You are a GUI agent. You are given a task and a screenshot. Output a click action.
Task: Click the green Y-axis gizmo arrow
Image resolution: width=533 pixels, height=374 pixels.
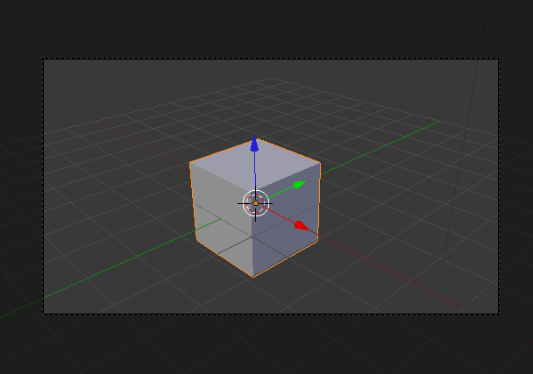300,184
